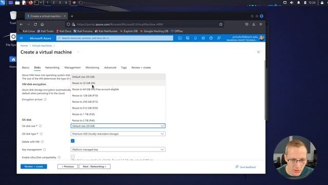Go to Home breadcrumb
The width and height of the screenshot is (328, 185).
click(x=24, y=46)
